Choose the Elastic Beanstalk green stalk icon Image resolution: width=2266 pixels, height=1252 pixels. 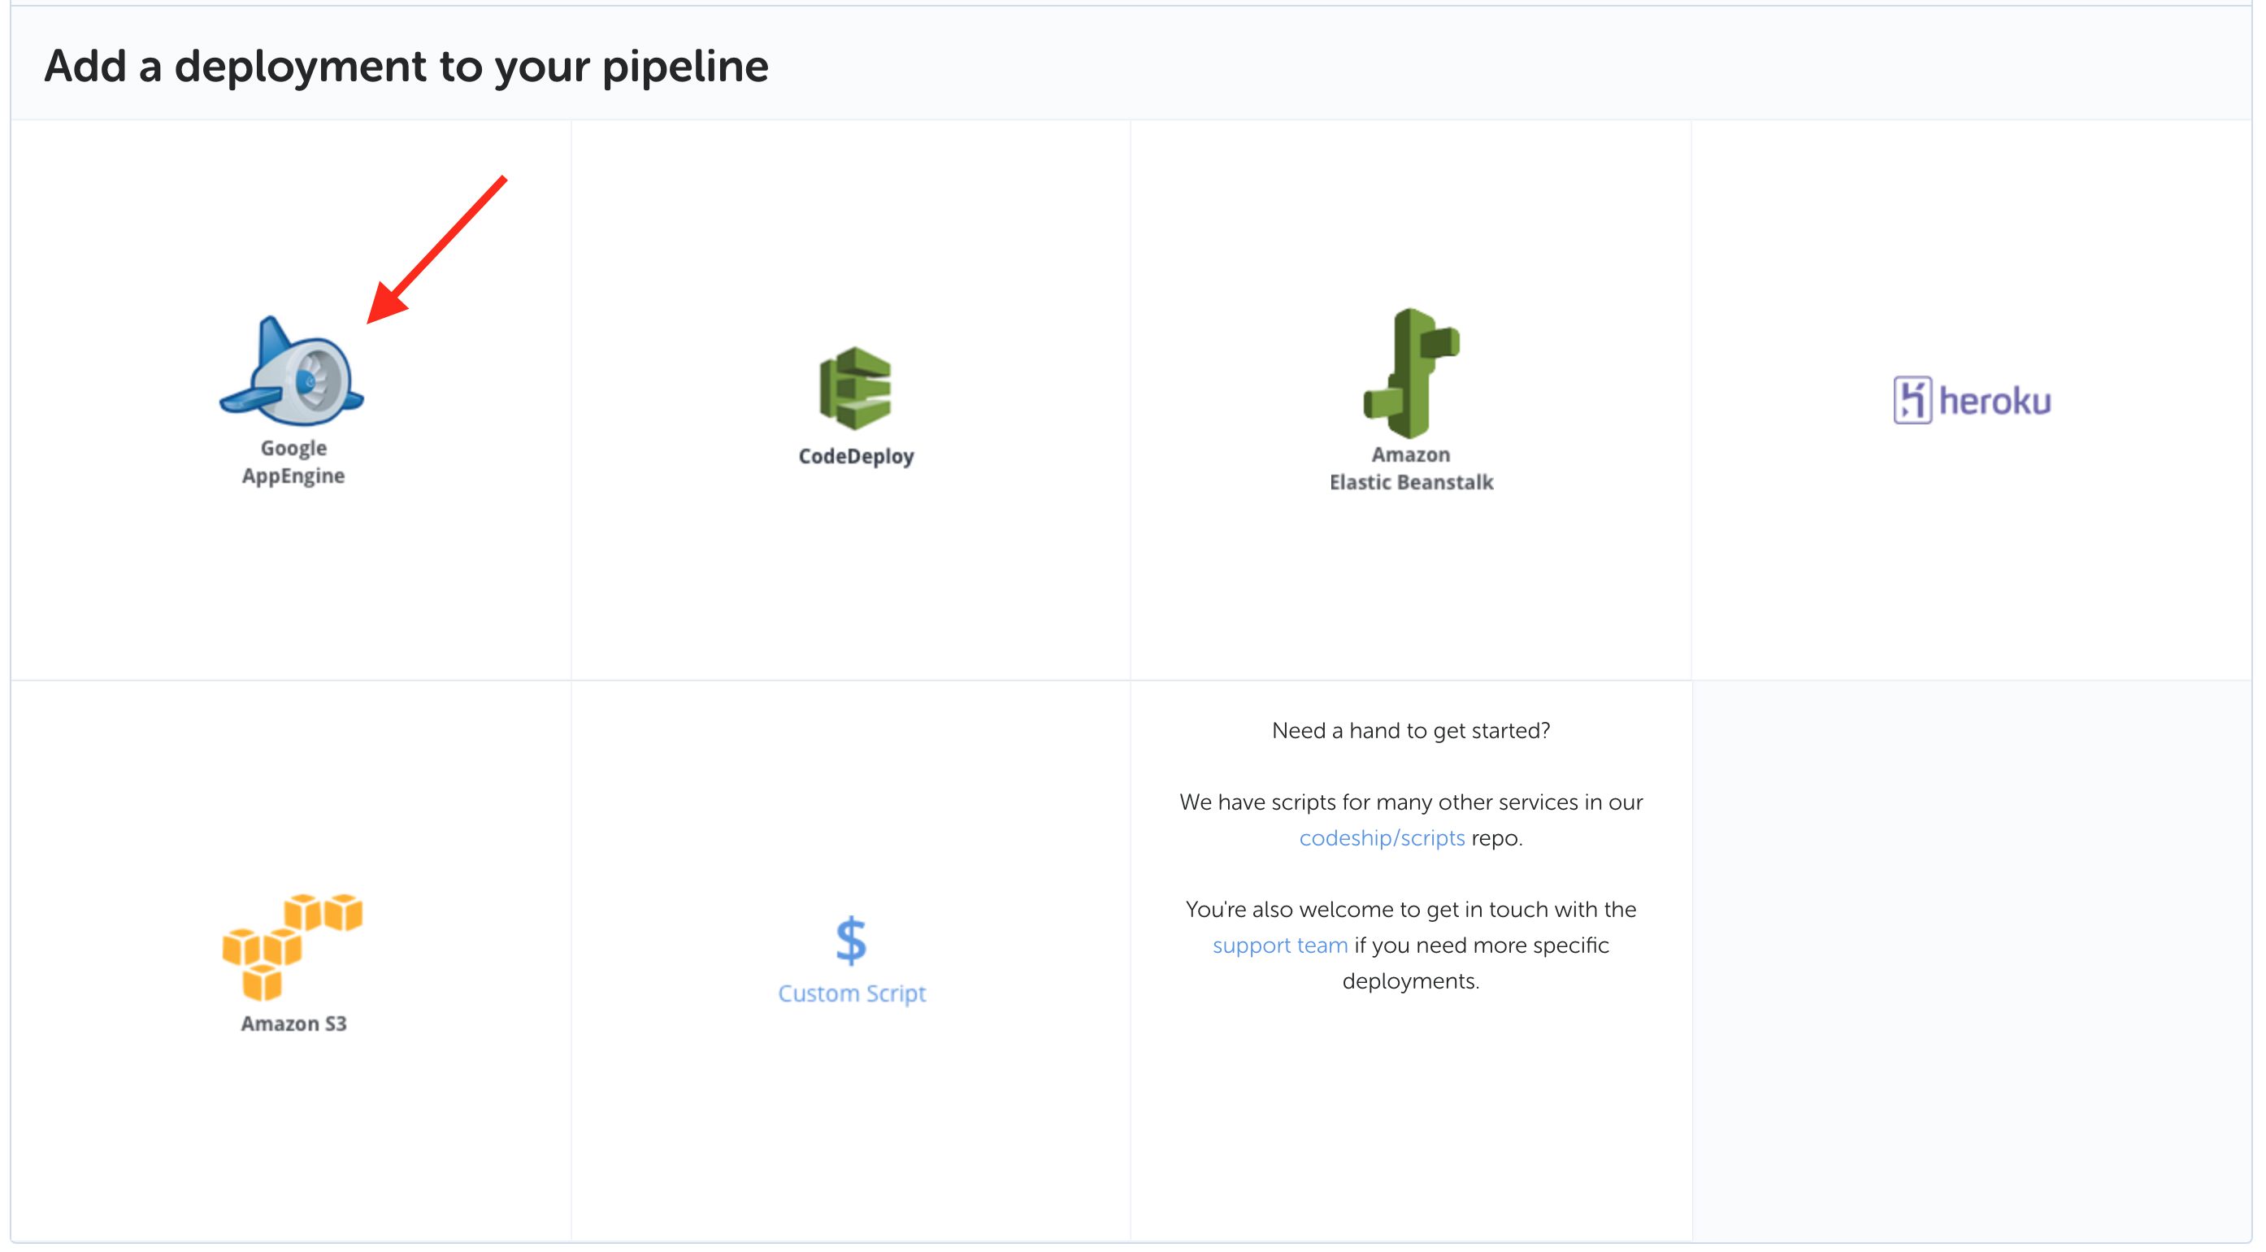coord(1411,373)
